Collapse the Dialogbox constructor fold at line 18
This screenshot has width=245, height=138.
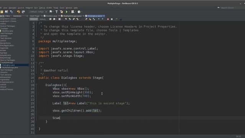click(x=36, y=85)
